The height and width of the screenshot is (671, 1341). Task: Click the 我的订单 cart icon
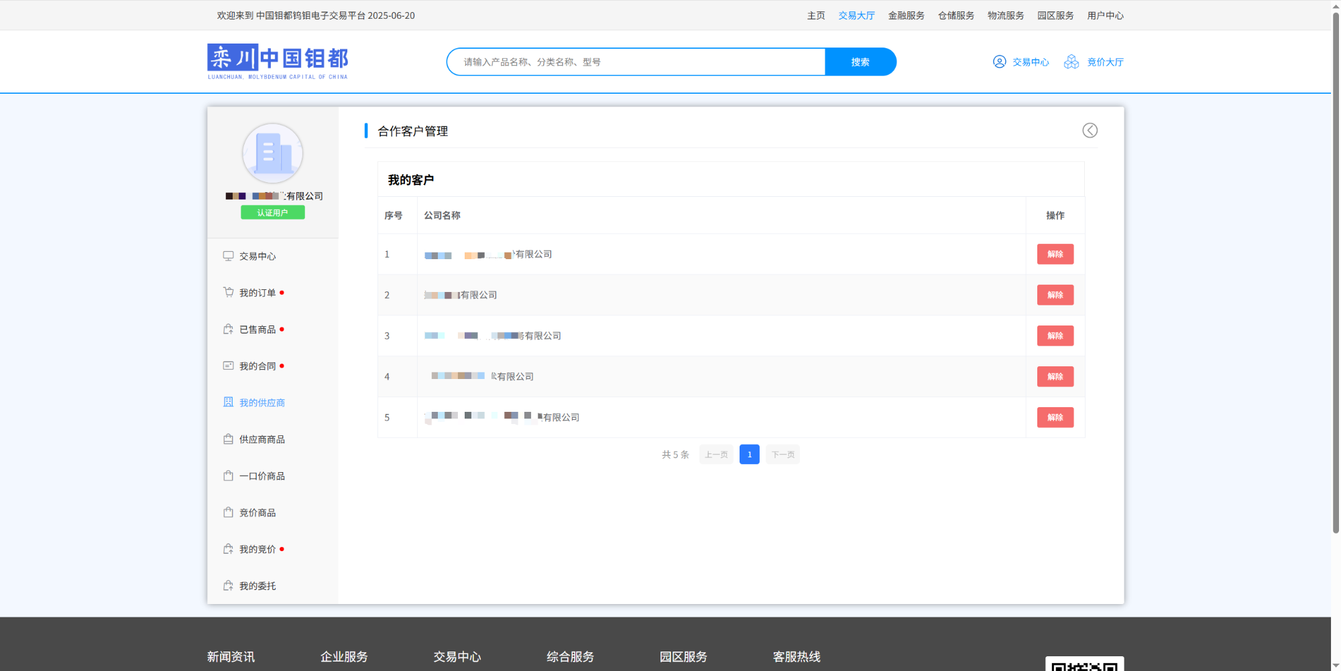point(229,293)
